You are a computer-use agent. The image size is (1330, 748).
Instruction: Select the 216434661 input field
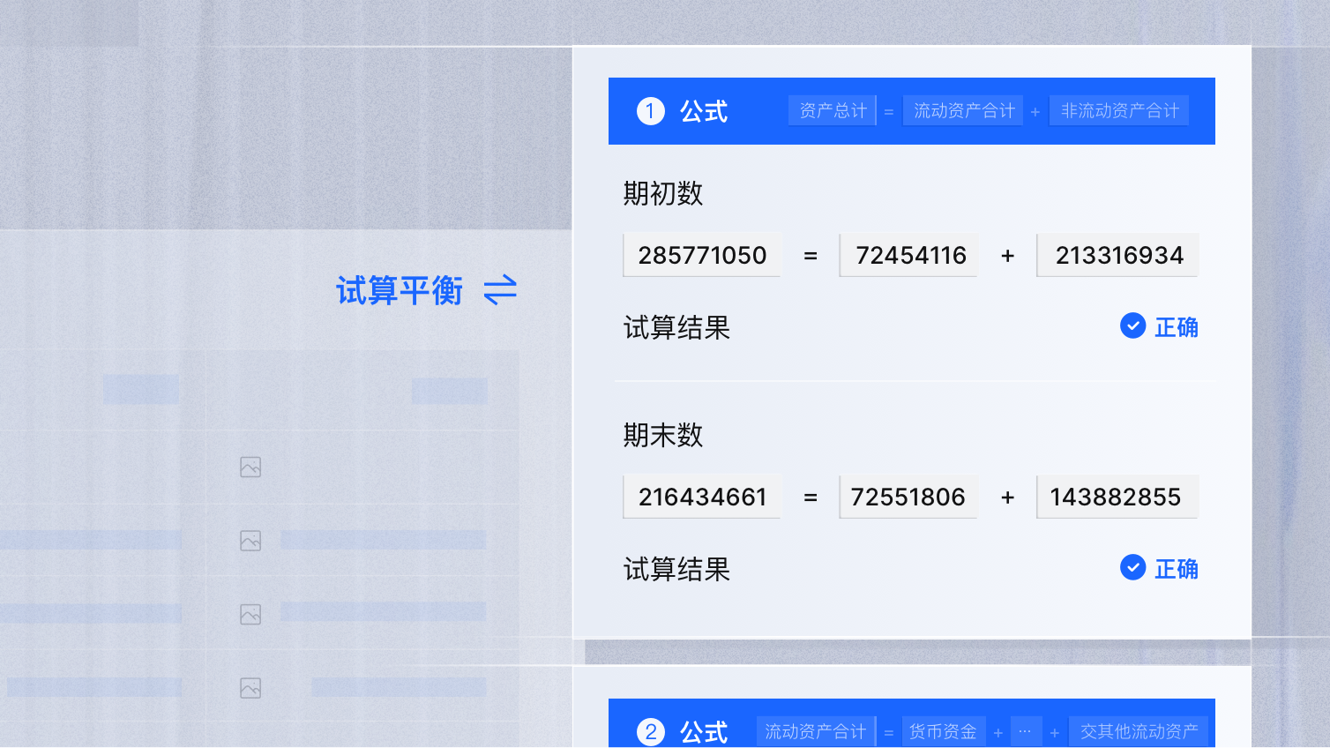pyautogui.click(x=702, y=497)
